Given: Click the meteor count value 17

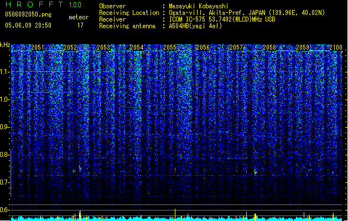Looking at the screenshot, I should click(80, 25).
